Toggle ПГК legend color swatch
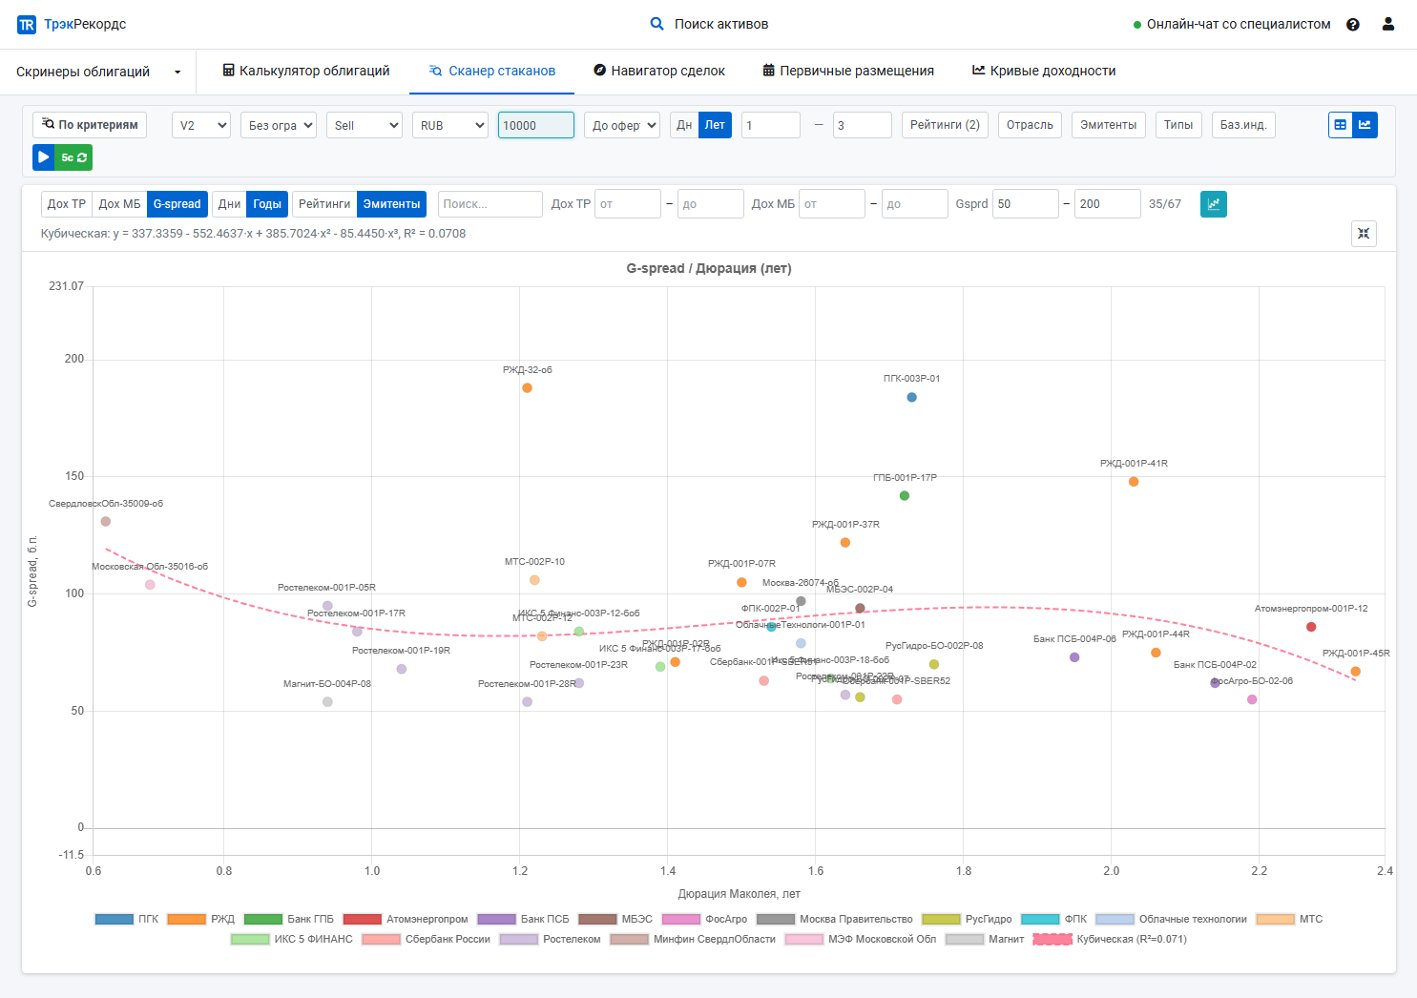The height and width of the screenshot is (998, 1417). 115,920
